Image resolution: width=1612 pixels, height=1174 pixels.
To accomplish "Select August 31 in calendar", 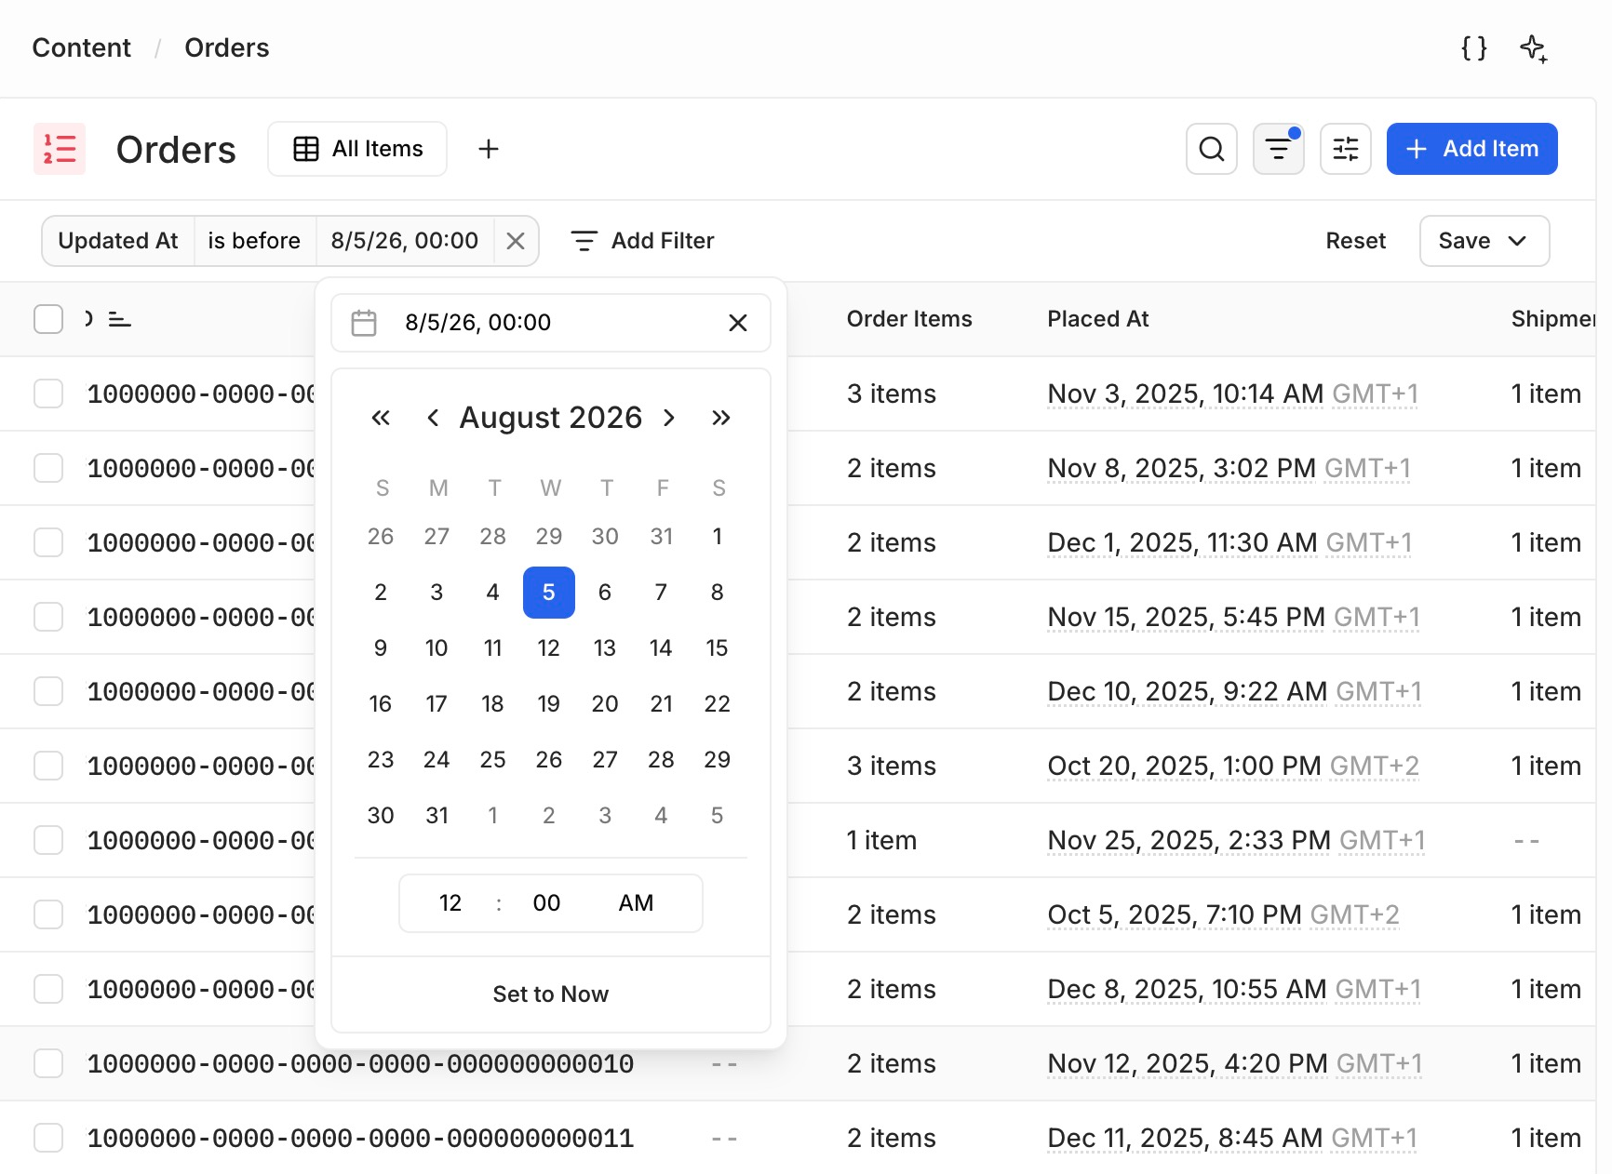I will [437, 816].
